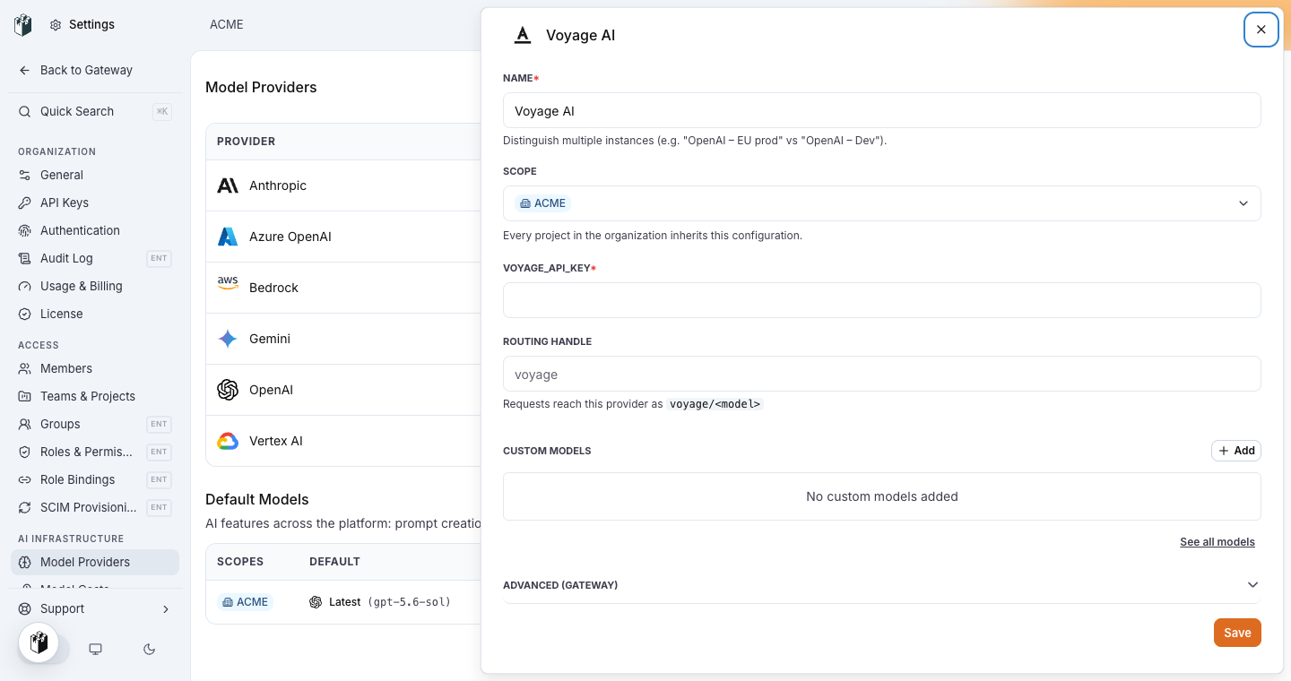Open General settings
This screenshot has height=681, width=1291.
click(95, 175)
